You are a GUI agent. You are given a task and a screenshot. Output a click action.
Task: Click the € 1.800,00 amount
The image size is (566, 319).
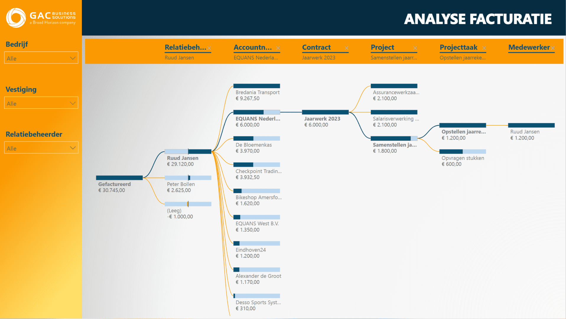pos(385,151)
